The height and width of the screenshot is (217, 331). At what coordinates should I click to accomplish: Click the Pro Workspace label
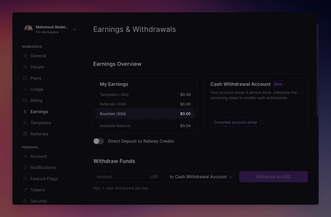(x=47, y=32)
